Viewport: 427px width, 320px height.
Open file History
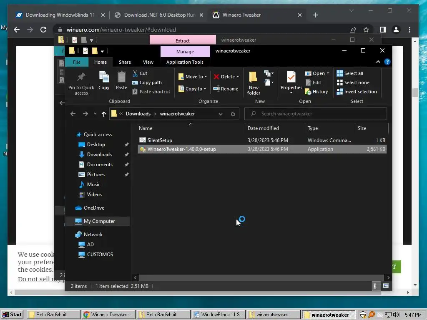pos(316,92)
